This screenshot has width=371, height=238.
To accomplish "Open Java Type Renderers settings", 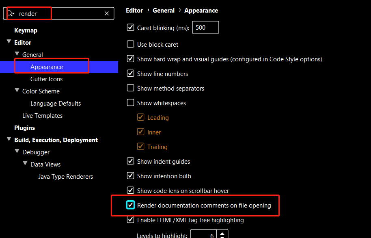I will pos(66,176).
